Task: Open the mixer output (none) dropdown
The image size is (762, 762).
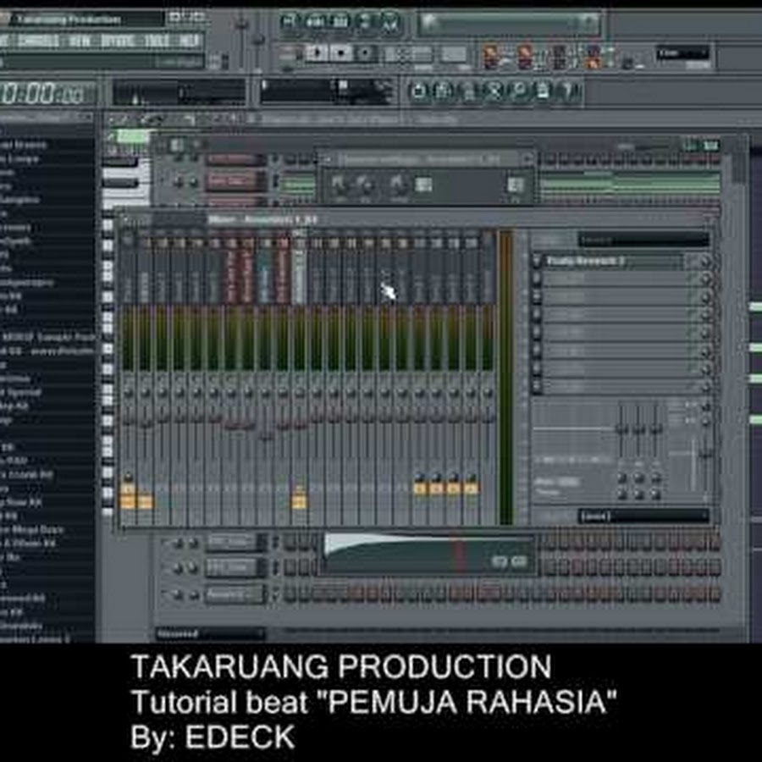Action: pos(643,516)
